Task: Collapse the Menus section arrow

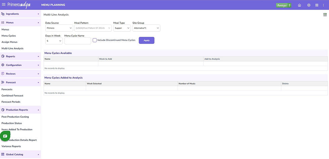Action: pos(38,22)
